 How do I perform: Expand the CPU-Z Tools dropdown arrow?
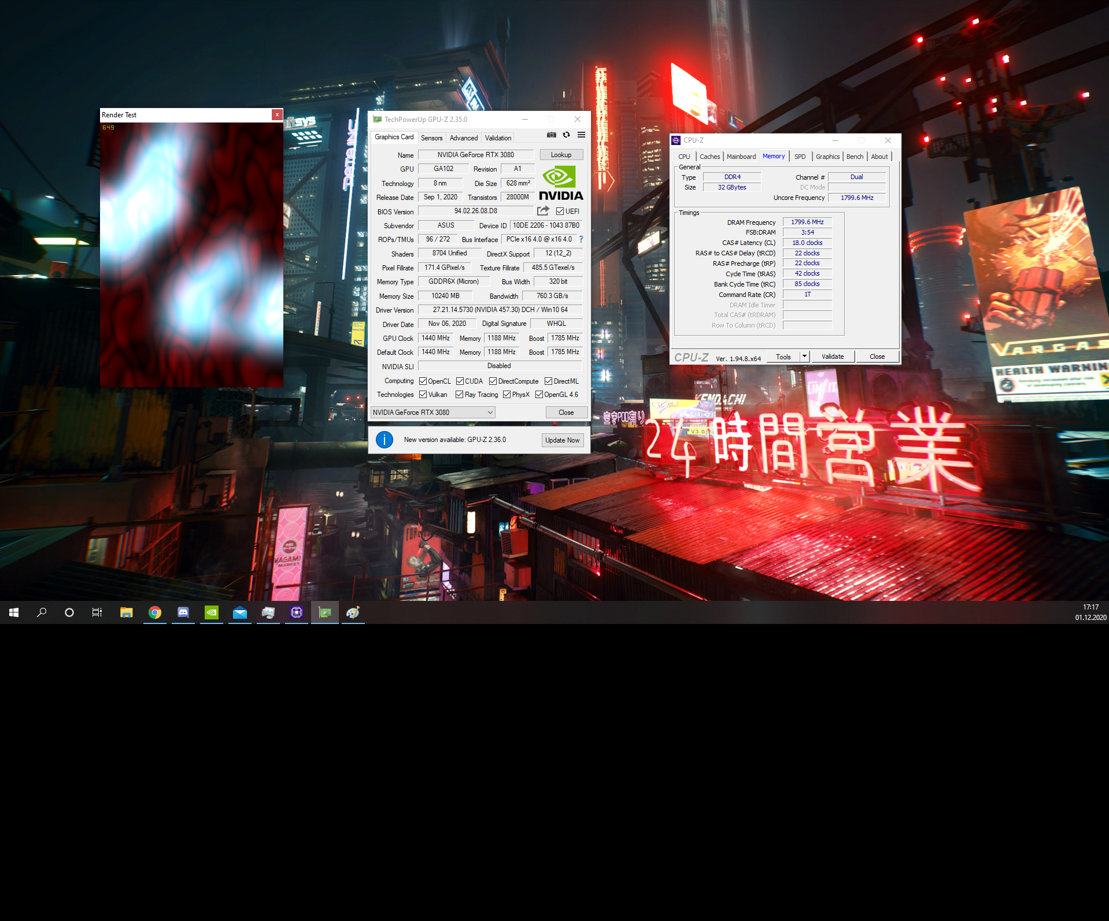(804, 356)
